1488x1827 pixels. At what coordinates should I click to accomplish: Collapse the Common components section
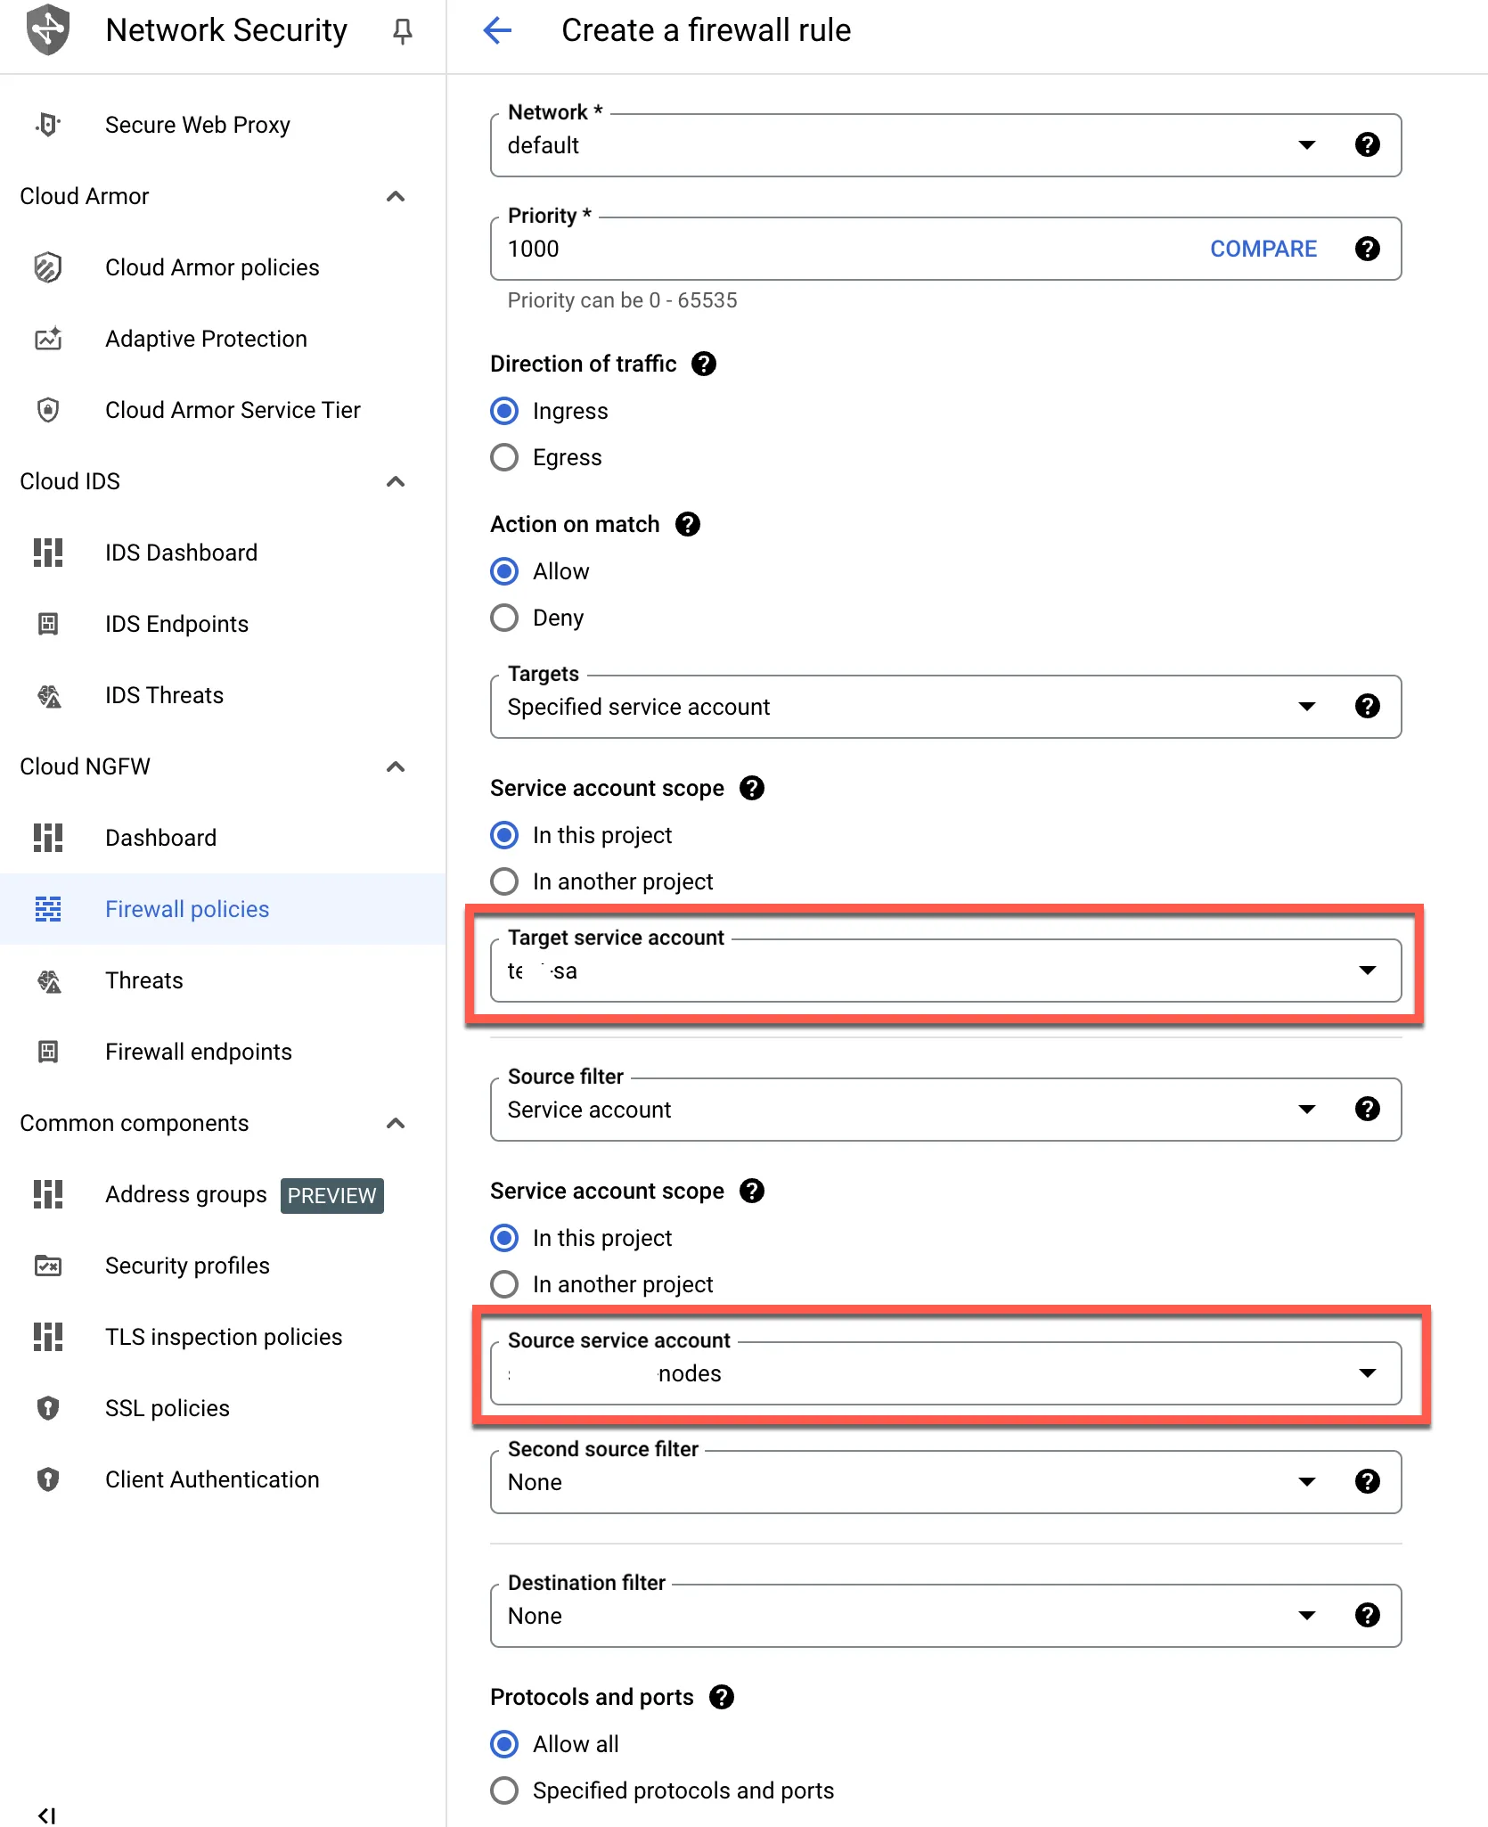click(396, 1123)
